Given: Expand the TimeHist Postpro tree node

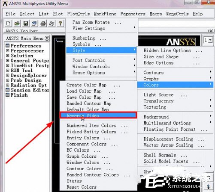Looking at the screenshot, I should (8, 65).
